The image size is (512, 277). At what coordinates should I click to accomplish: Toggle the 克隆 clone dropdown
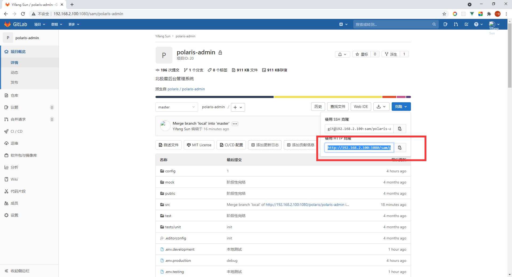(401, 107)
